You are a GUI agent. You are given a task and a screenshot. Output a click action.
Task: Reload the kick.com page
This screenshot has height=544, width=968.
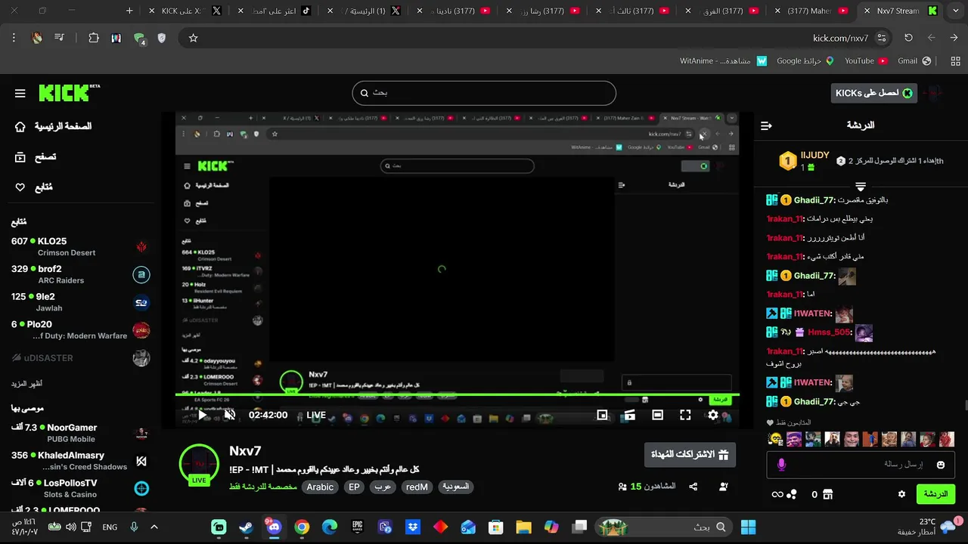[x=908, y=38]
